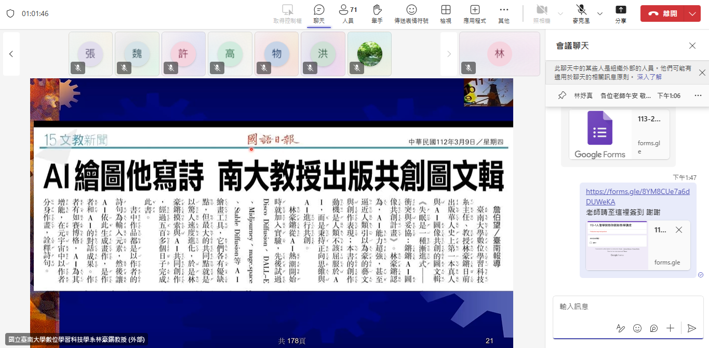This screenshot has width=709, height=348.
Task: Send the chat message
Action: coord(691,328)
